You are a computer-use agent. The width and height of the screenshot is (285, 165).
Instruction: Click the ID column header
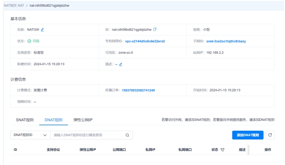tap(16, 150)
